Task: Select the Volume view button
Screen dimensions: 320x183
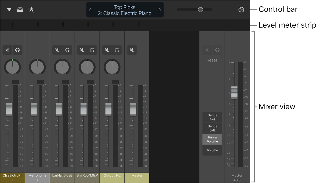Action: click(x=212, y=150)
